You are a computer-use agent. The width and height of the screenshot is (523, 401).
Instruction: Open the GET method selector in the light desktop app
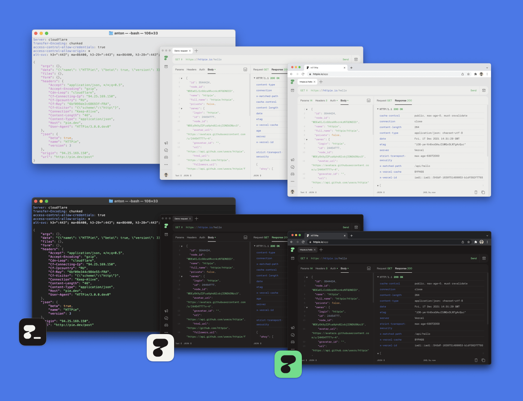pos(179,59)
